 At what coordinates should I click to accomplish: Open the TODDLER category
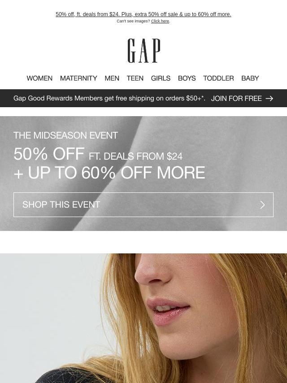pos(218,78)
